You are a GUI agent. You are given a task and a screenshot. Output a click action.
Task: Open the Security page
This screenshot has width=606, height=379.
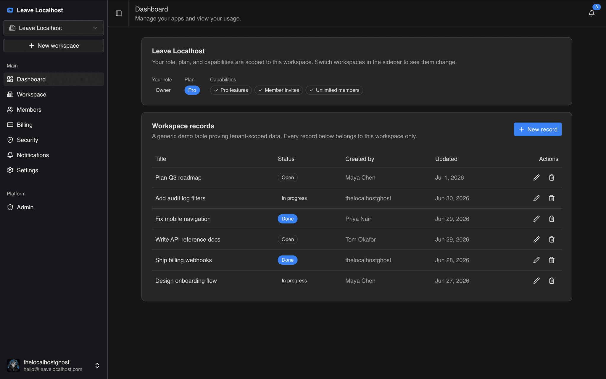pyautogui.click(x=54, y=140)
